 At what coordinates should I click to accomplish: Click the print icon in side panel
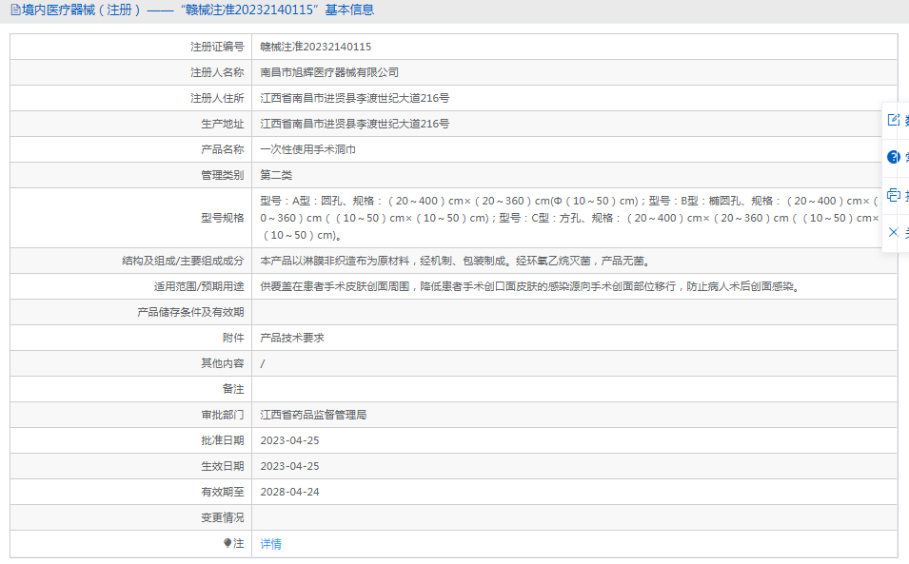(894, 195)
